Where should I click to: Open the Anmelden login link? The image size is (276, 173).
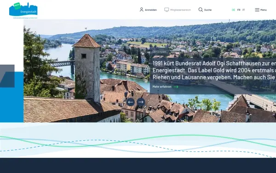click(148, 10)
